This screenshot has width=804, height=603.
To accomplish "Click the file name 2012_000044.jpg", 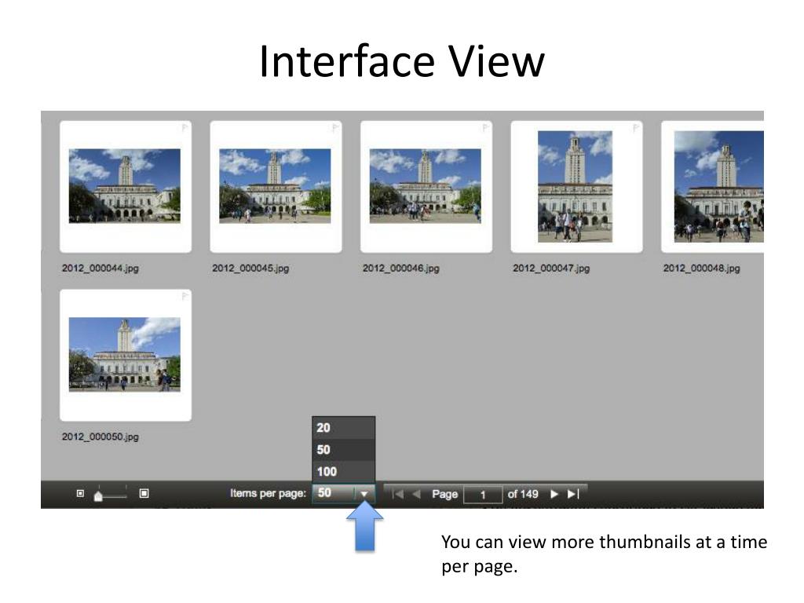I will pyautogui.click(x=100, y=269).
